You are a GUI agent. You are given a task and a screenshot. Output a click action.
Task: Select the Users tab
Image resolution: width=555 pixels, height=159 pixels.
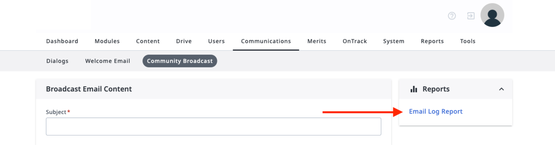216,41
